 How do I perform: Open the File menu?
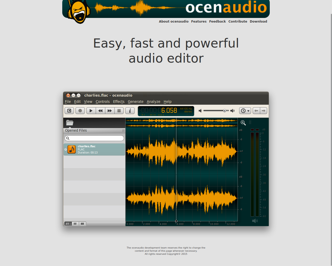(68, 102)
